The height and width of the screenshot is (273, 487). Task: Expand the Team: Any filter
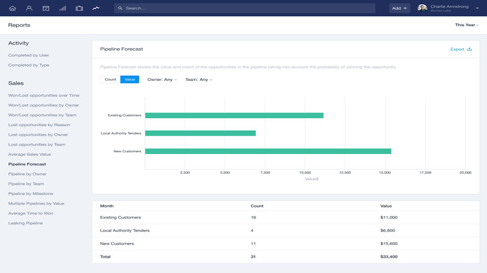tap(199, 80)
